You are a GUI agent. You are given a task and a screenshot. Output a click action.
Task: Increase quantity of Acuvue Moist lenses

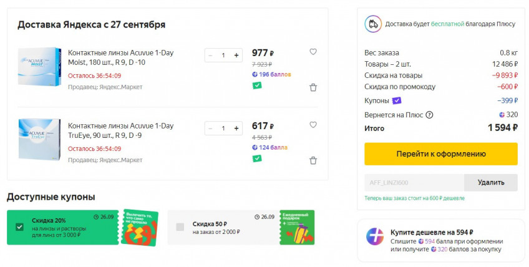tap(236, 55)
